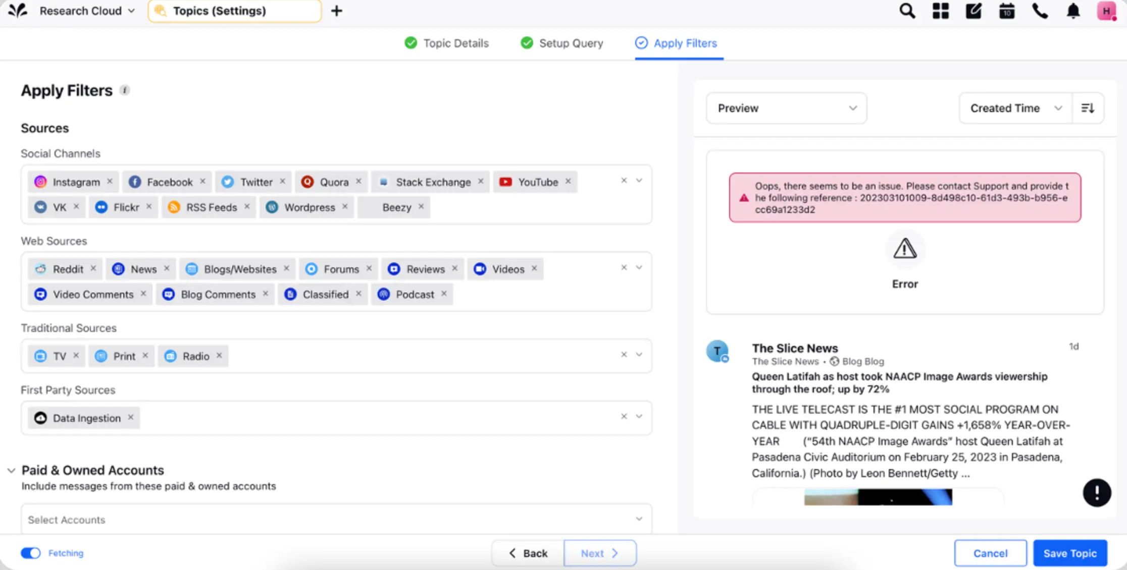Click the Save Topic button
Image resolution: width=1127 pixels, height=570 pixels.
pyautogui.click(x=1070, y=553)
